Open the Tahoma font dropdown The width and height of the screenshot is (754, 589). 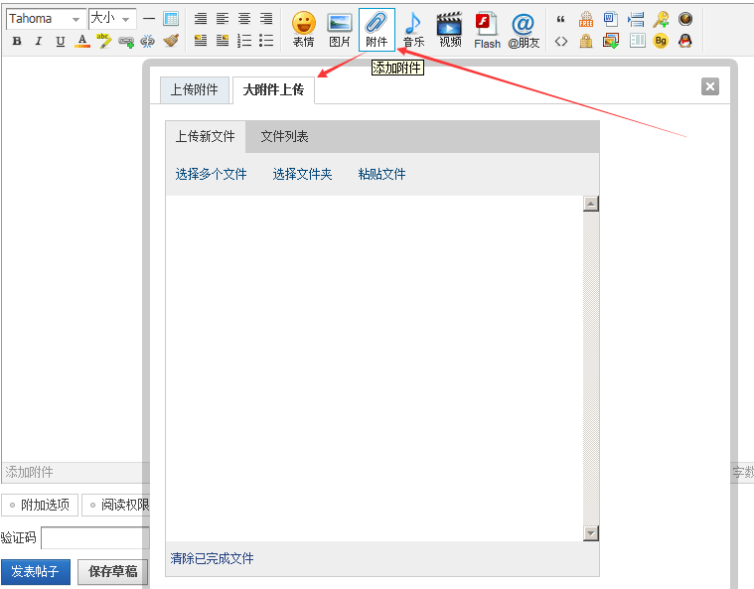[46, 19]
